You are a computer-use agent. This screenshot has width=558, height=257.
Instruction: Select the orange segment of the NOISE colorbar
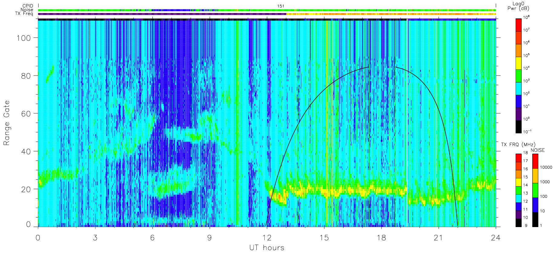(x=535, y=176)
